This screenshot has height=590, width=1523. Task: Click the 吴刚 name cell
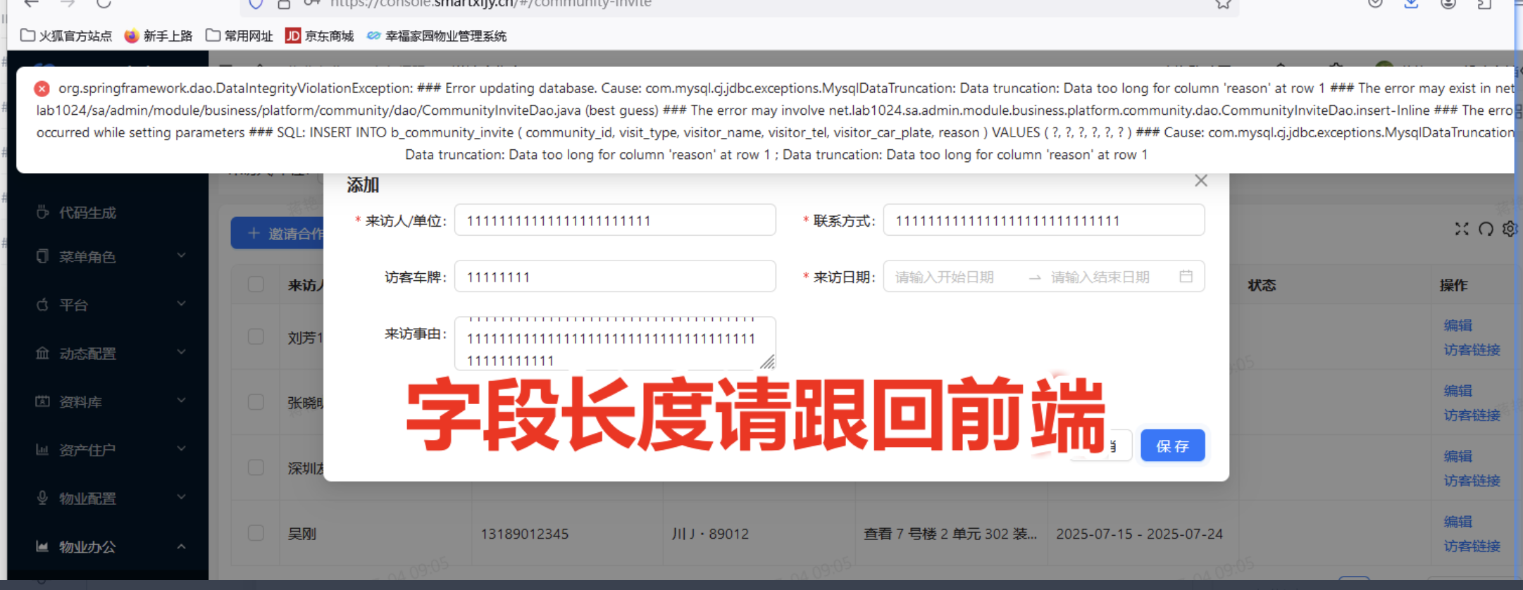(302, 534)
